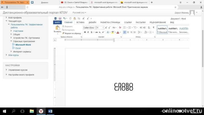The height and width of the screenshot is (115, 204).
Task: Switch to the РАЗМЕТКА СТРАНИЦЫ ribbon tab
Action: click(x=110, y=22)
